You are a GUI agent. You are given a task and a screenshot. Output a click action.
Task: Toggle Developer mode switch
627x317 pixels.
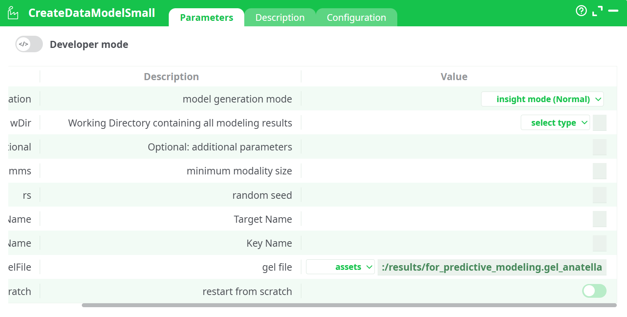click(x=29, y=44)
